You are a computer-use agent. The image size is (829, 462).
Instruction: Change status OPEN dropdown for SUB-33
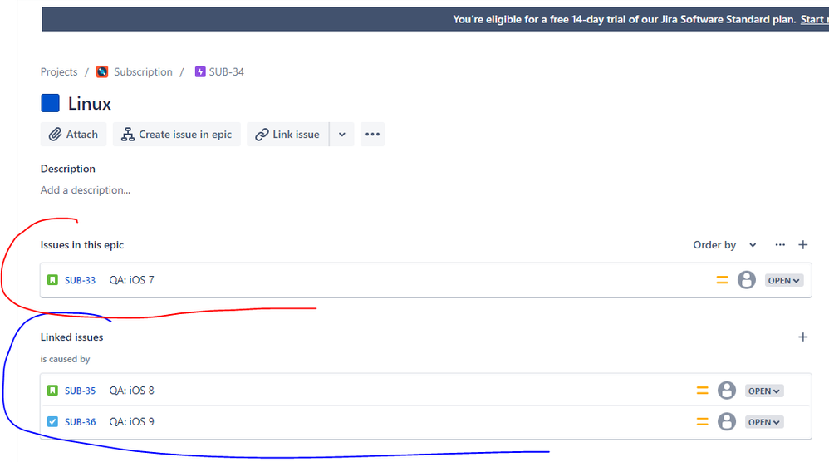tap(783, 280)
